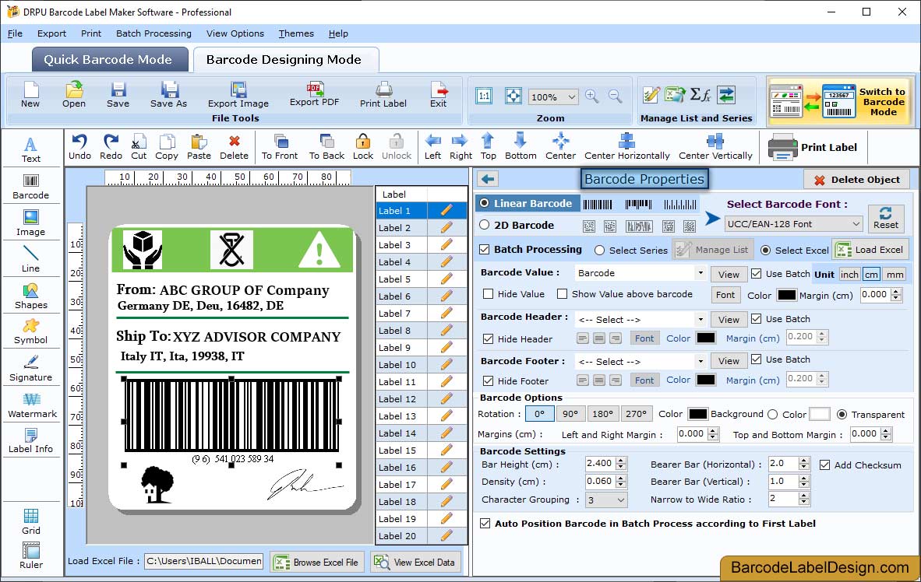Image resolution: width=921 pixels, height=582 pixels.
Task: Increase Bar Height stepper value
Action: pyautogui.click(x=622, y=460)
